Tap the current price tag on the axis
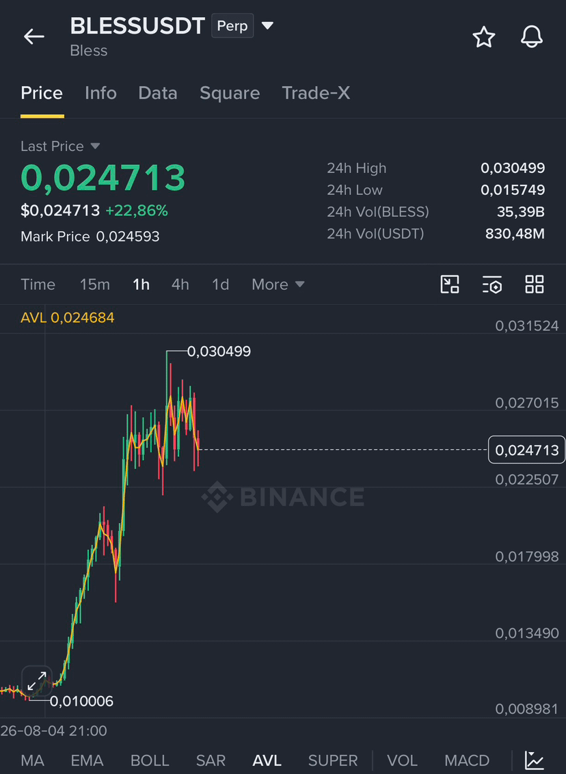 click(526, 450)
